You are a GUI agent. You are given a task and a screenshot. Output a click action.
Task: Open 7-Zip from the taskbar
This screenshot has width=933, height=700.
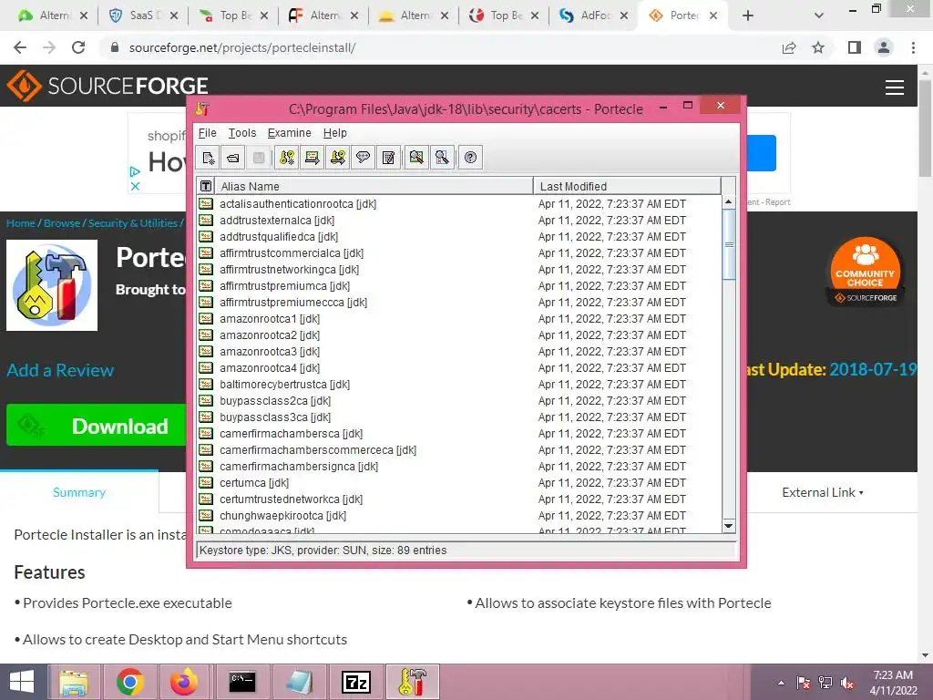(356, 682)
